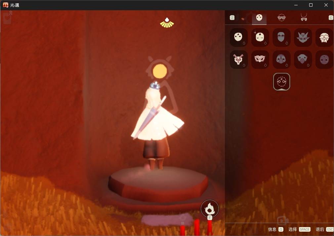Click the Z previous-category key hint

232,18
